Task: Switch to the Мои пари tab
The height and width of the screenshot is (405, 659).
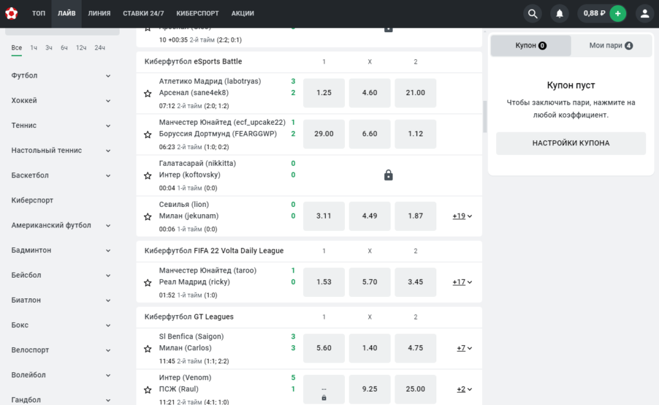Action: point(611,46)
